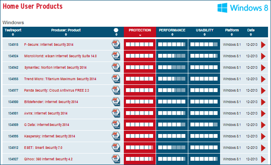Open MicroWorld eScan report red arrow
This screenshot has width=271, height=165.
tap(263, 56)
